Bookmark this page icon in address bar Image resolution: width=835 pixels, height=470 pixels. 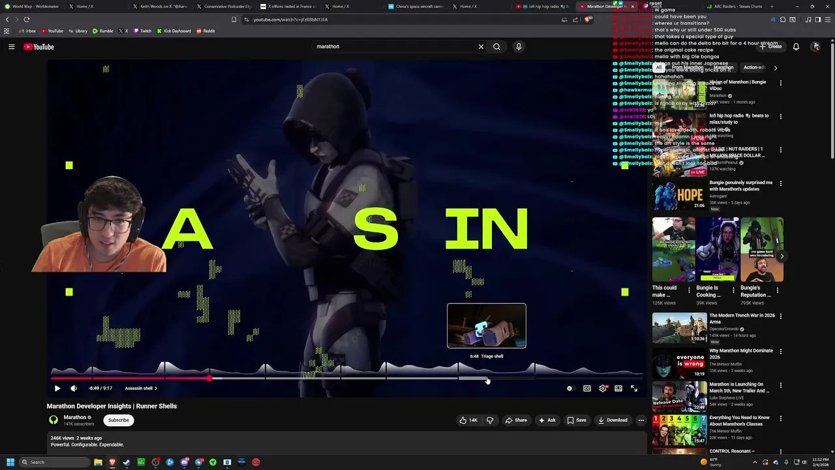pos(234,20)
